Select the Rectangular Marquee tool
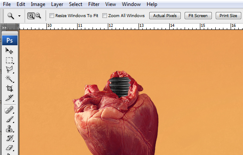Viewport: 243px width, 155px height. (x=9, y=60)
